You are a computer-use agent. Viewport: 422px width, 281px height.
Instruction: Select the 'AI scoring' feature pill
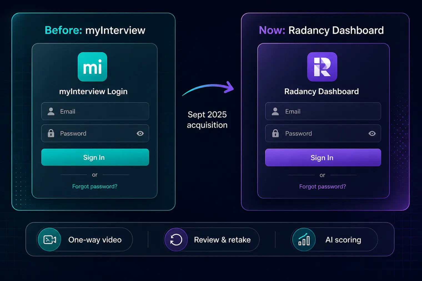335,239
